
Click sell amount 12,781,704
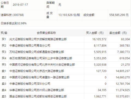(123, 84)
